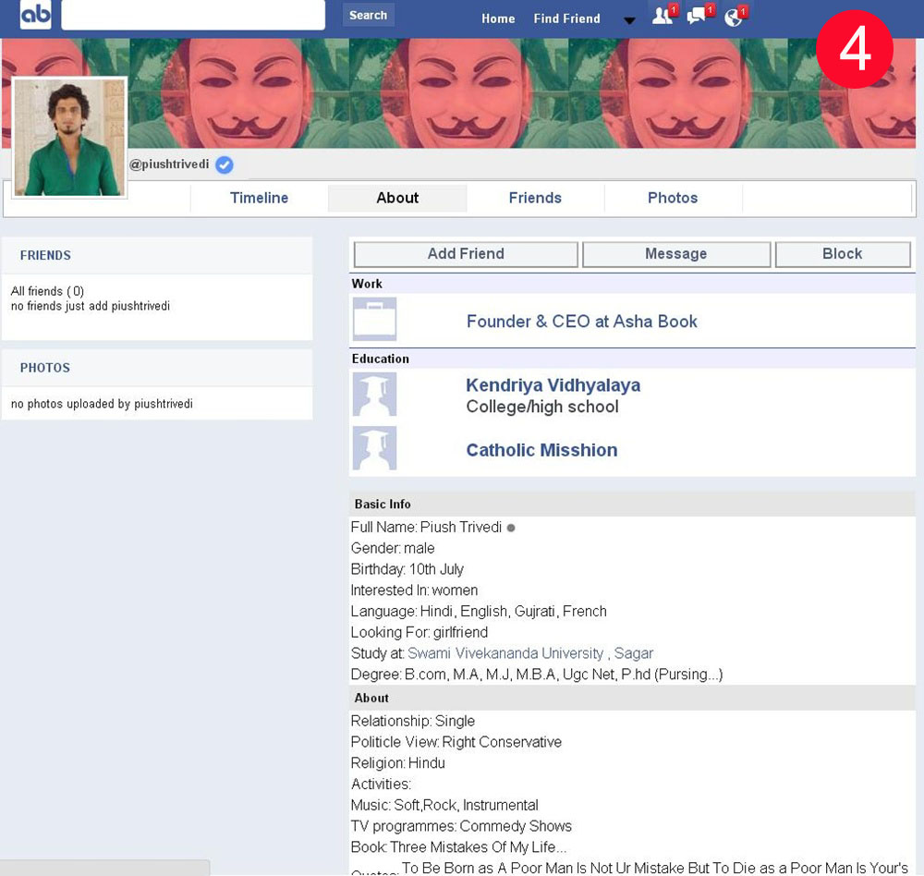Click 'Relationship: Single' line
The image size is (924, 876).
pos(412,721)
